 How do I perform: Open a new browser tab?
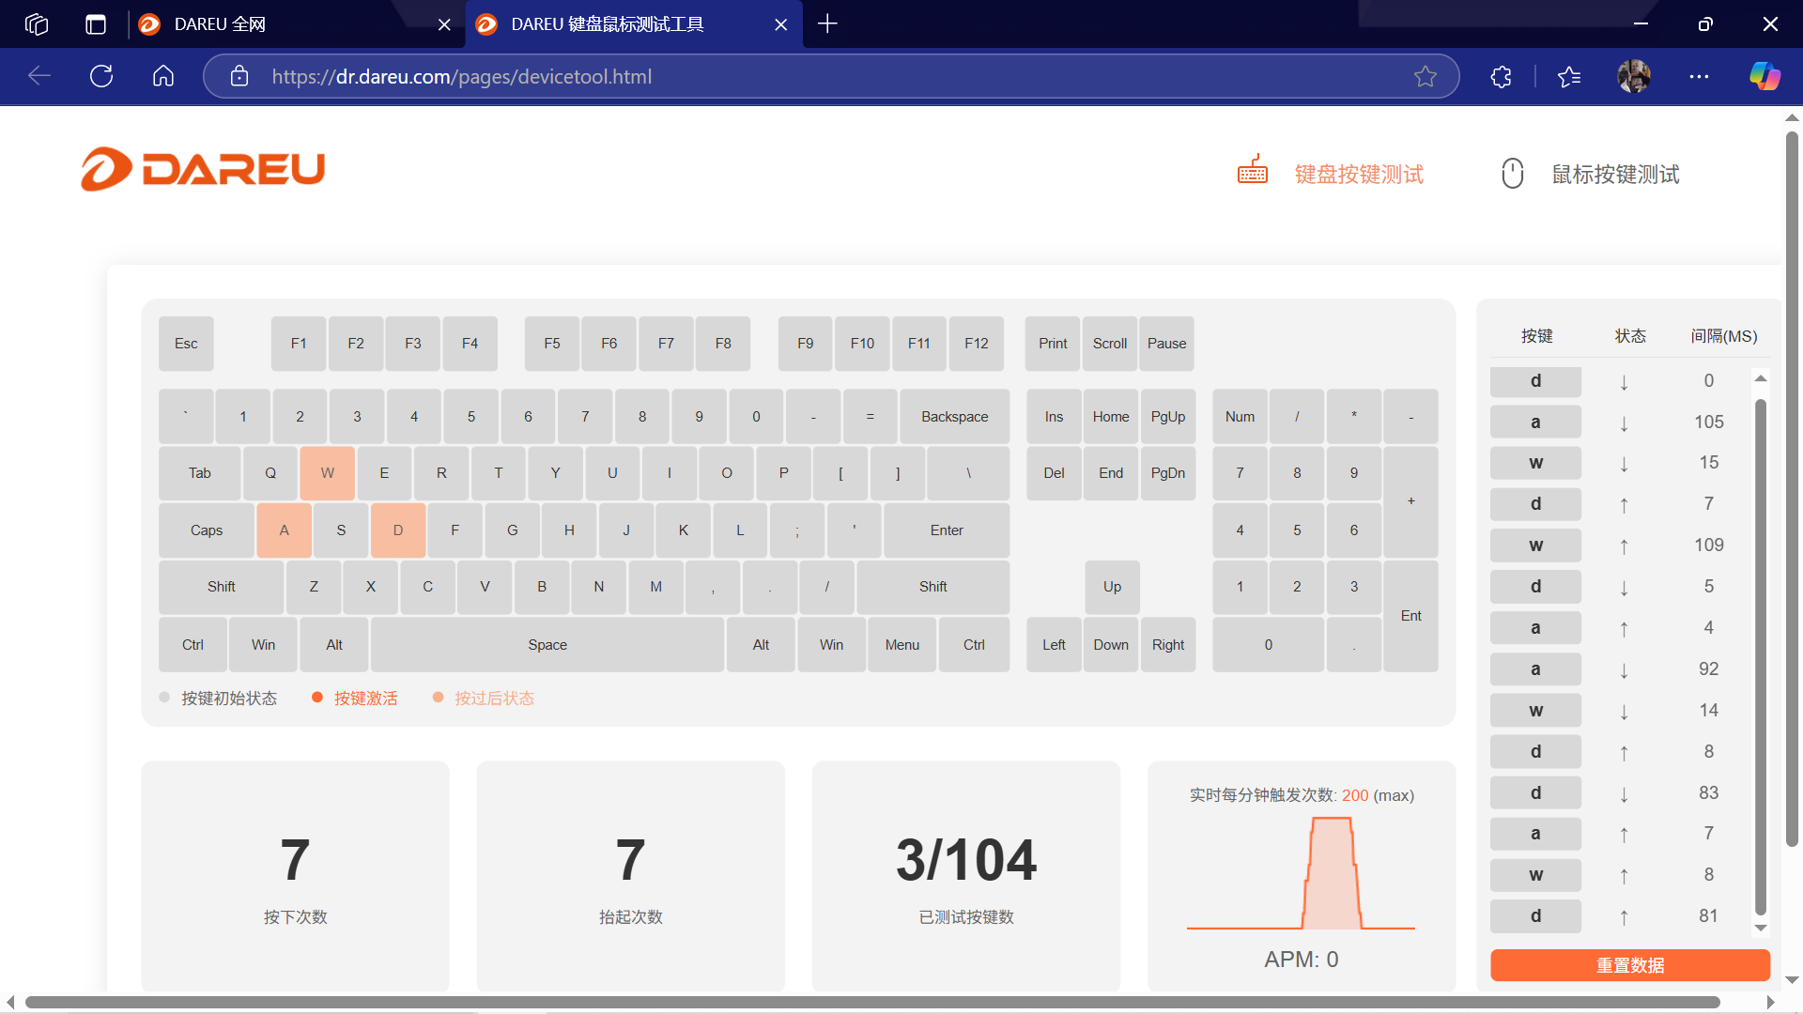(827, 24)
